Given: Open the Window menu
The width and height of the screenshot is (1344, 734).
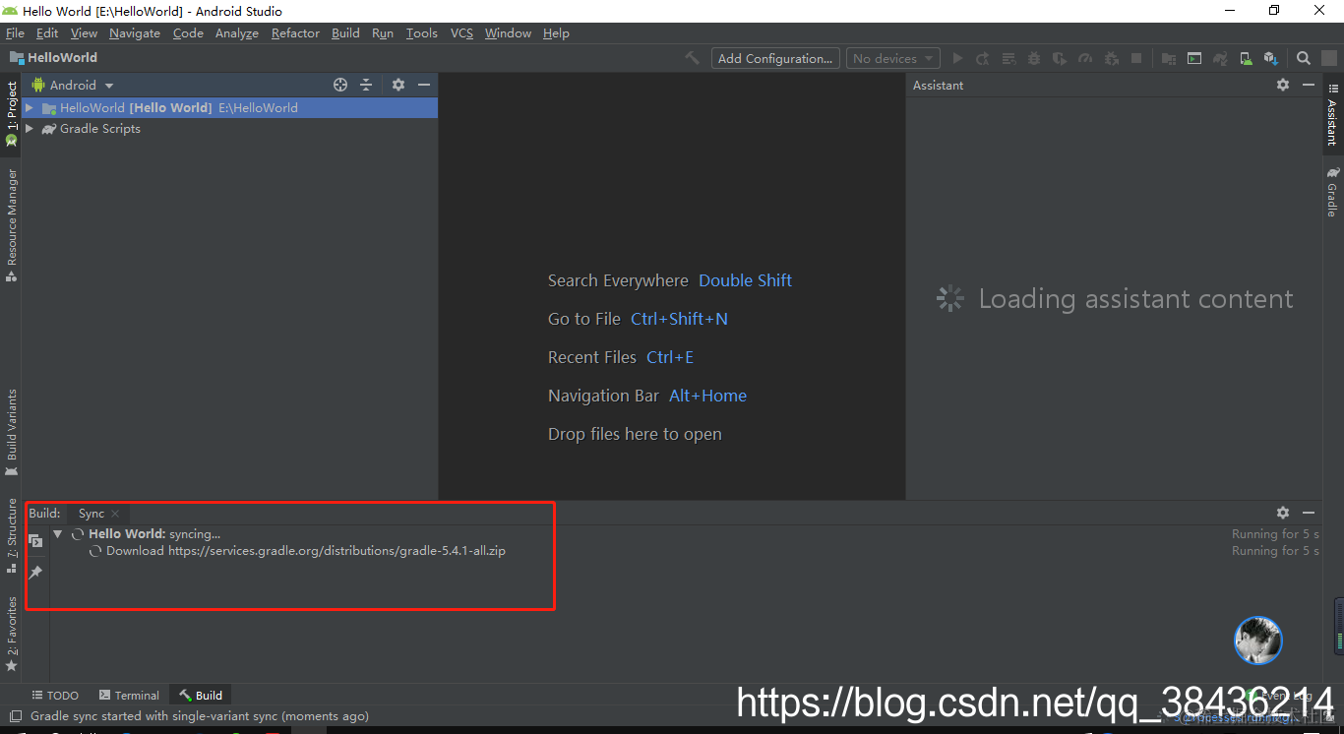Looking at the screenshot, I should (x=508, y=32).
